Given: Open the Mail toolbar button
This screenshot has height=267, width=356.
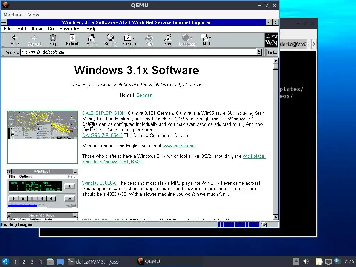Looking at the screenshot, I should pos(206,40).
